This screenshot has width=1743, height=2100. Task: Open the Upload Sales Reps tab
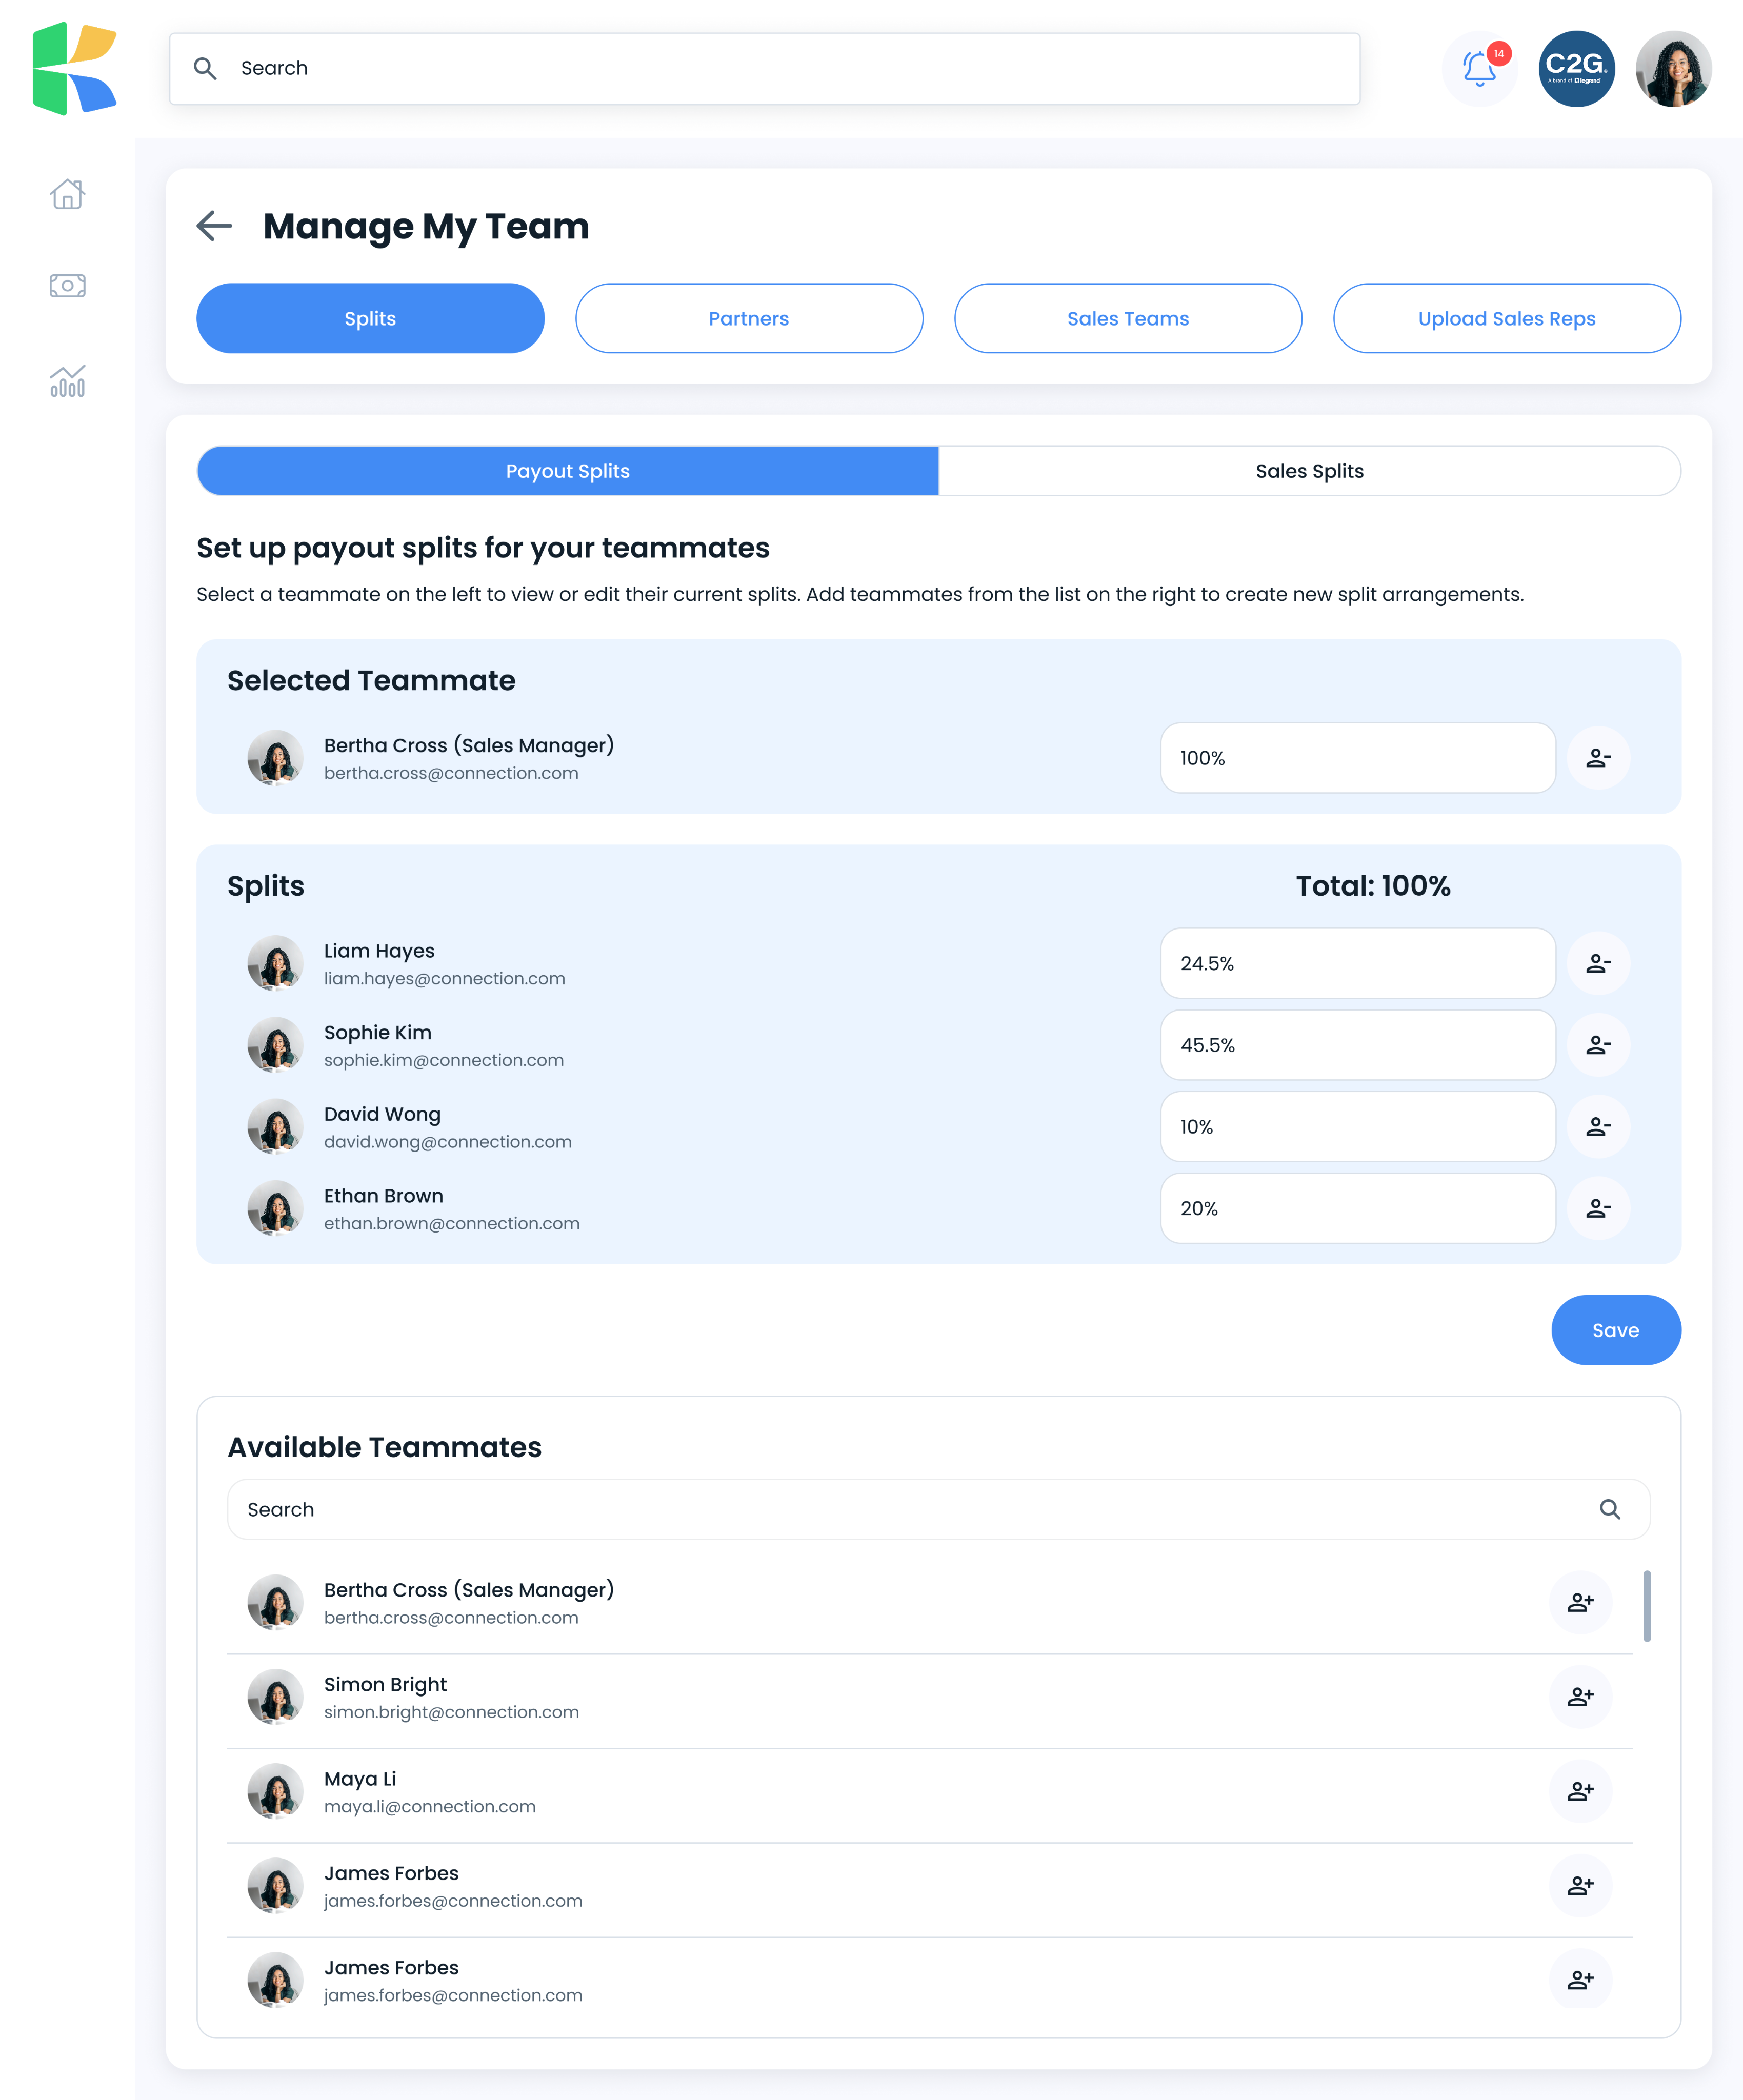(x=1506, y=318)
